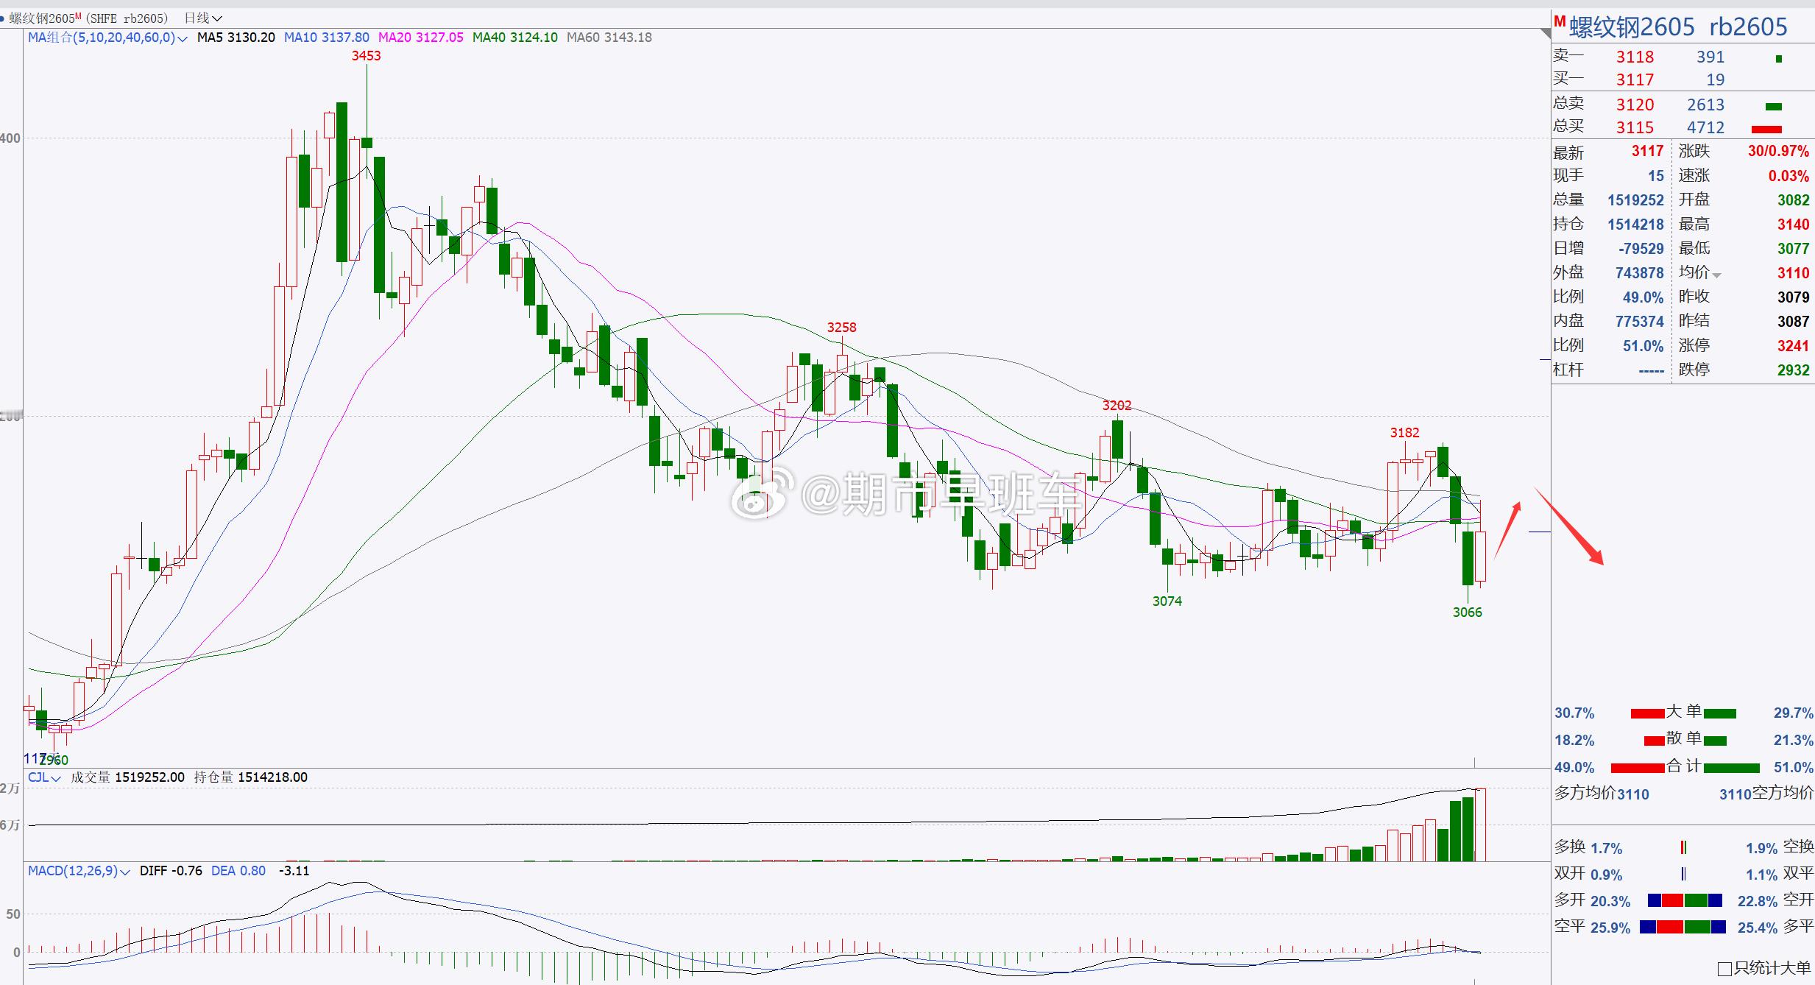The height and width of the screenshot is (985, 1815).
Task: Expand the MACD(12,26,9) parameters dropdown
Action: [x=125, y=872]
